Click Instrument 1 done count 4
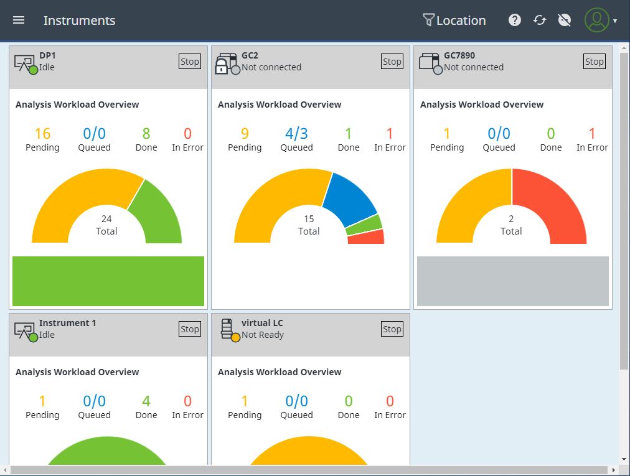This screenshot has width=630, height=476. pos(146,401)
